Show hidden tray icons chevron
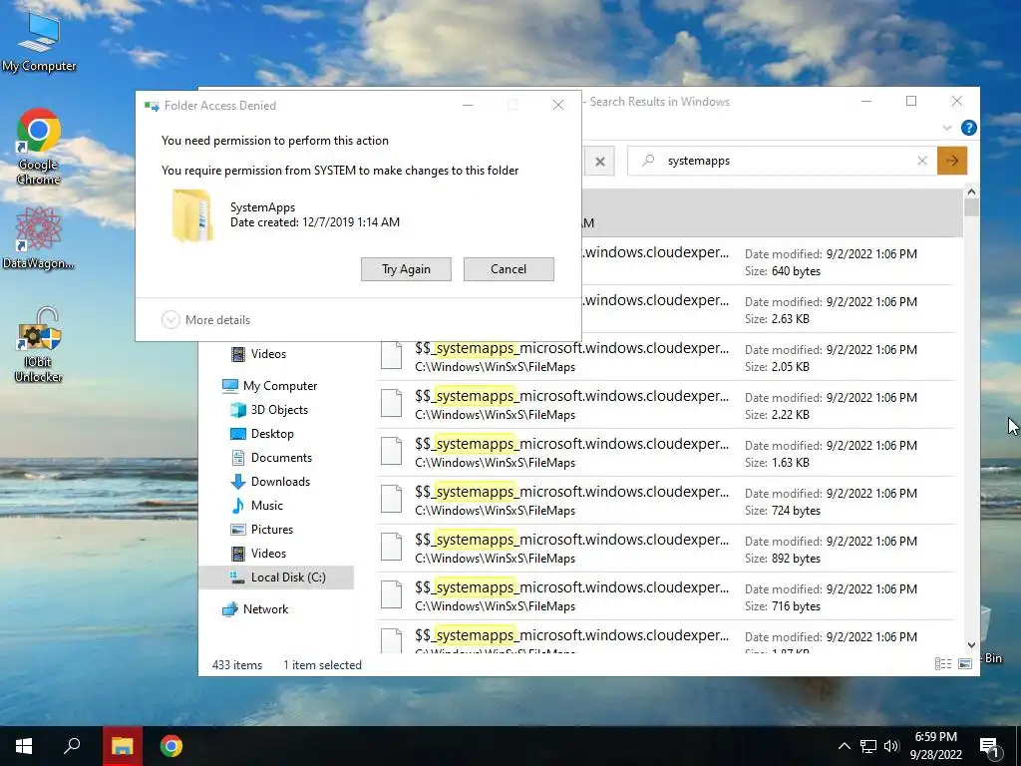1021x766 pixels. [844, 746]
